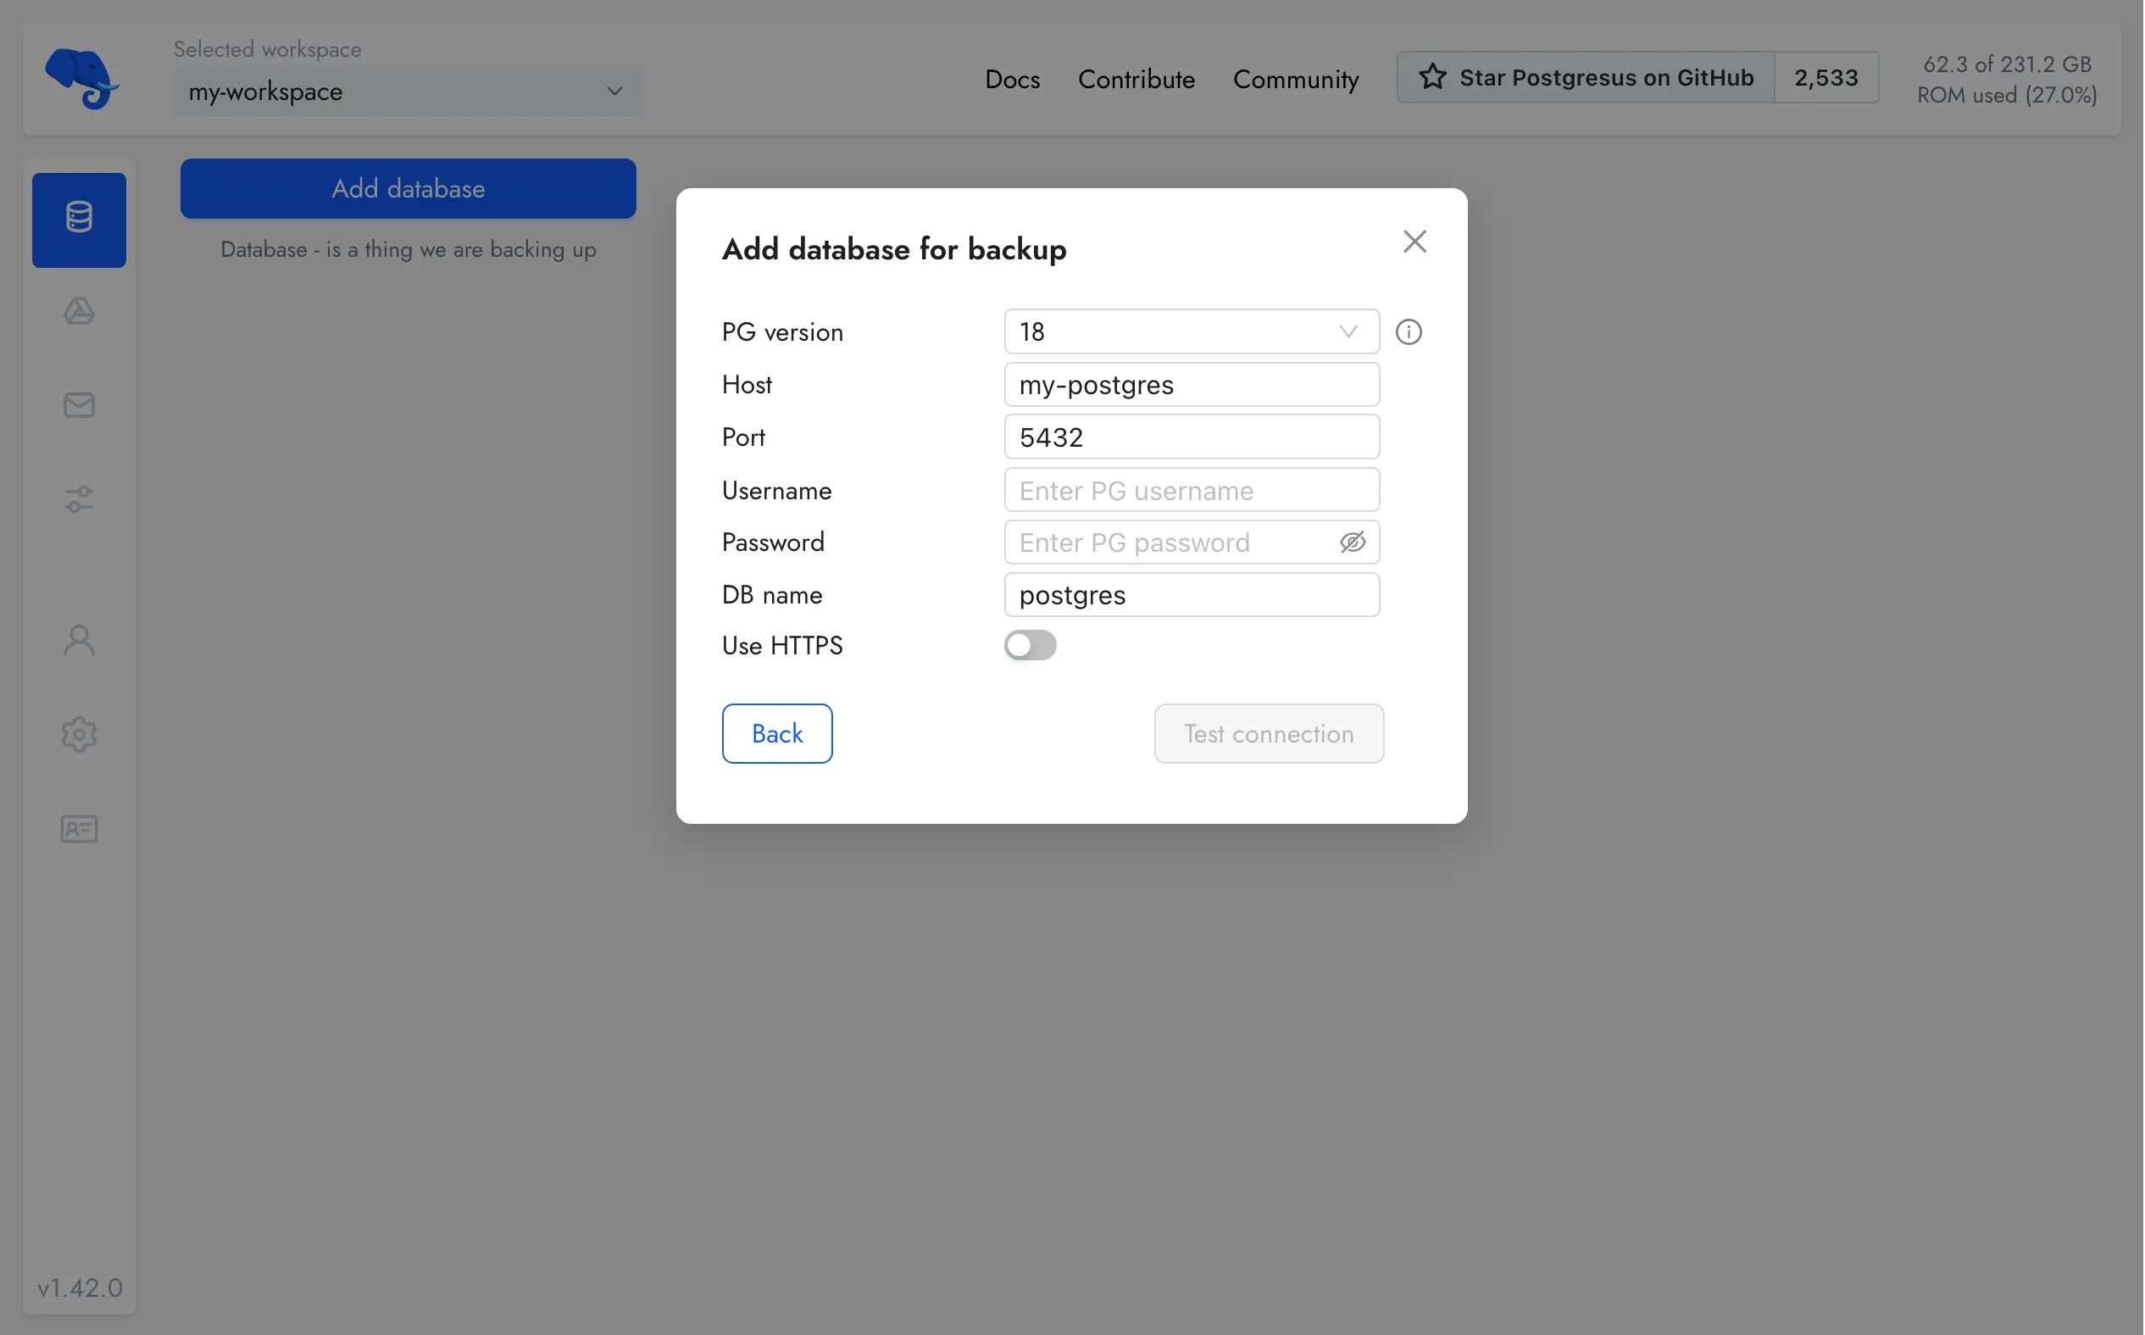2145x1335 pixels.
Task: Open the user profile section
Action: 79,639
